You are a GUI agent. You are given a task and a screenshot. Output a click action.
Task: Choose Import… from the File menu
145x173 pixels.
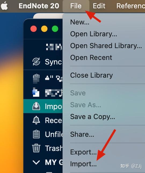(84, 164)
